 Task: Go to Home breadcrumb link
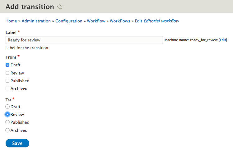[x=11, y=21]
